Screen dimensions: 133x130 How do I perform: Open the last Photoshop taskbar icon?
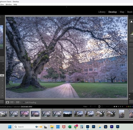(117, 127)
